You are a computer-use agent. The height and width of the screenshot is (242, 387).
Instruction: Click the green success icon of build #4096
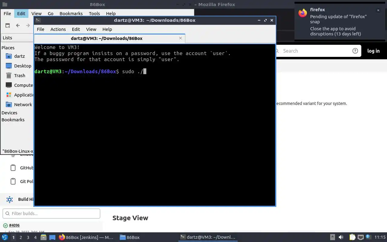[5, 226]
